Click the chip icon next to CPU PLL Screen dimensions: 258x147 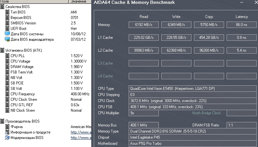[x=7, y=56]
